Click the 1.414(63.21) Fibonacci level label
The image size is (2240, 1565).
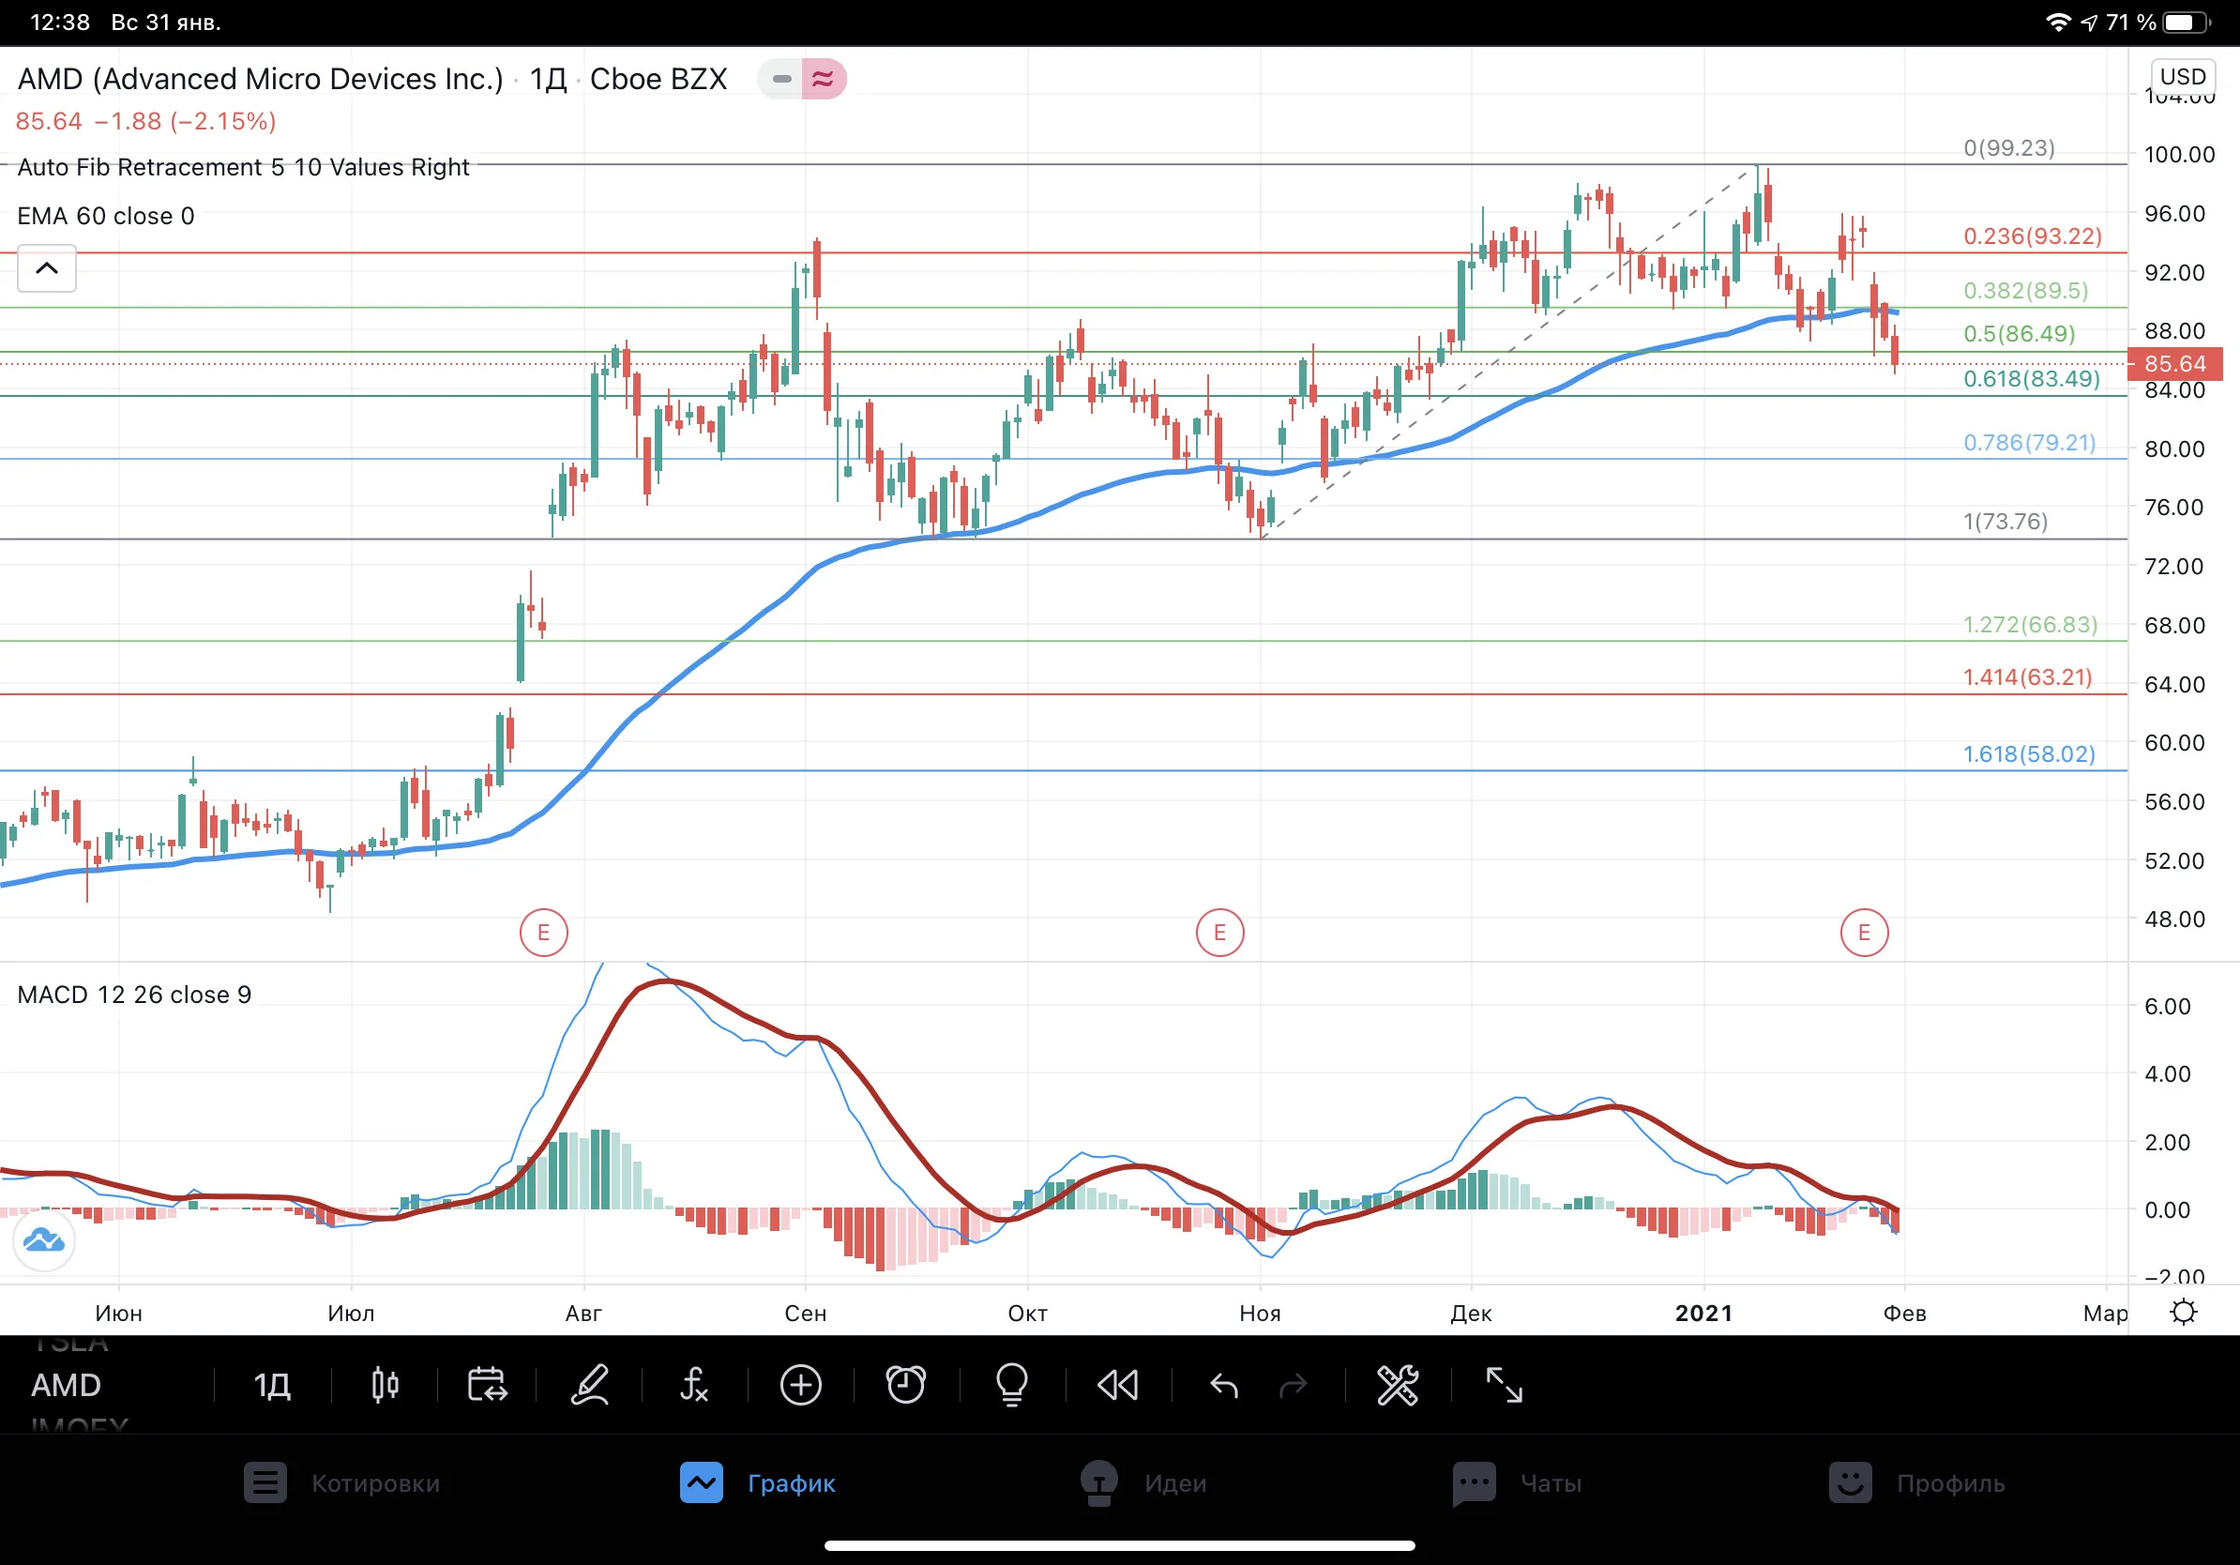coord(2028,677)
